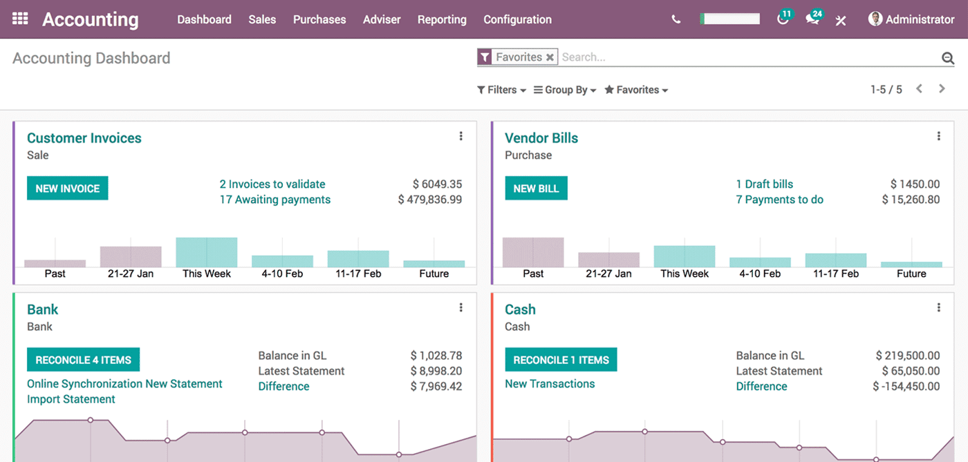Image resolution: width=968 pixels, height=462 pixels.
Task: Open the Favorites dropdown menu
Action: coord(636,90)
